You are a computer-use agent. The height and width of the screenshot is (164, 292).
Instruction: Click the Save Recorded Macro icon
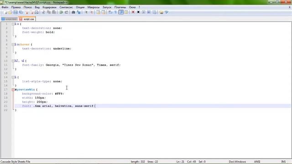[x=154, y=12]
